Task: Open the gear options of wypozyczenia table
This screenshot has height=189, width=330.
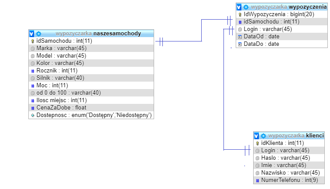Action: [x=246, y=7]
